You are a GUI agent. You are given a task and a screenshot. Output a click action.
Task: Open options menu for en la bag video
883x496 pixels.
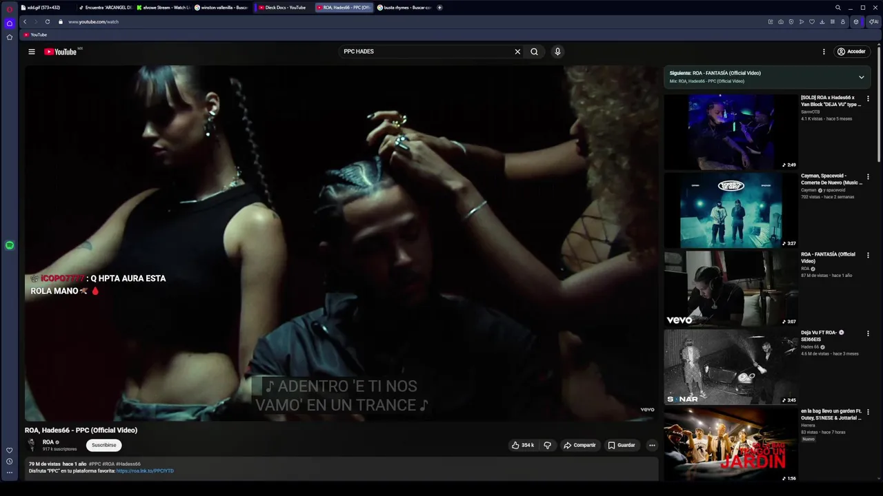[x=868, y=412]
